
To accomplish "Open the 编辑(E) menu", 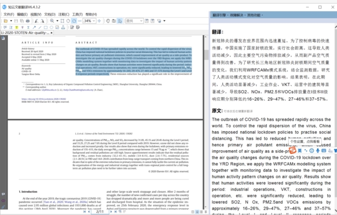I will pos(22,14).
